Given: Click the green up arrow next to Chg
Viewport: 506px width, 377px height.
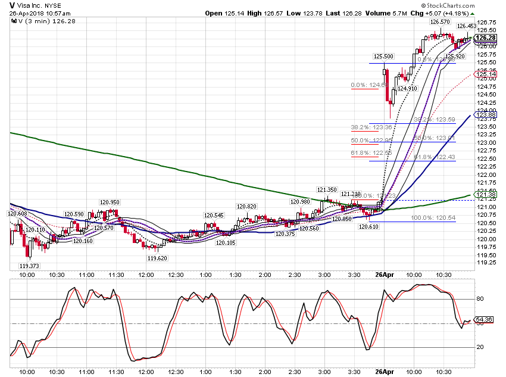Looking at the screenshot, I should pyautogui.click(x=472, y=14).
